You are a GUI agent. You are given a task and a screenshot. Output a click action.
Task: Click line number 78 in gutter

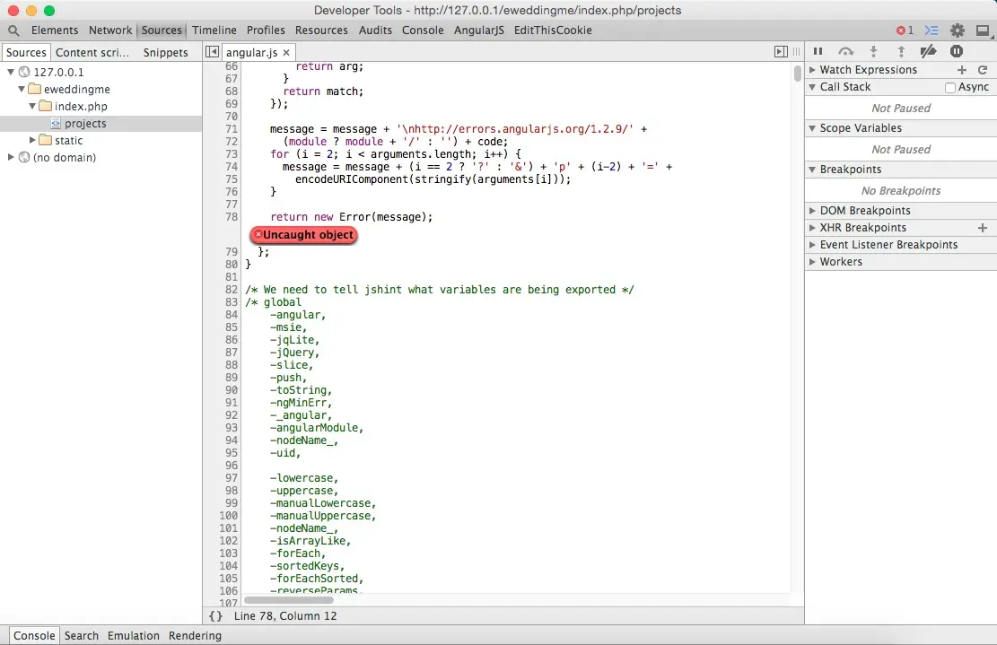point(232,217)
